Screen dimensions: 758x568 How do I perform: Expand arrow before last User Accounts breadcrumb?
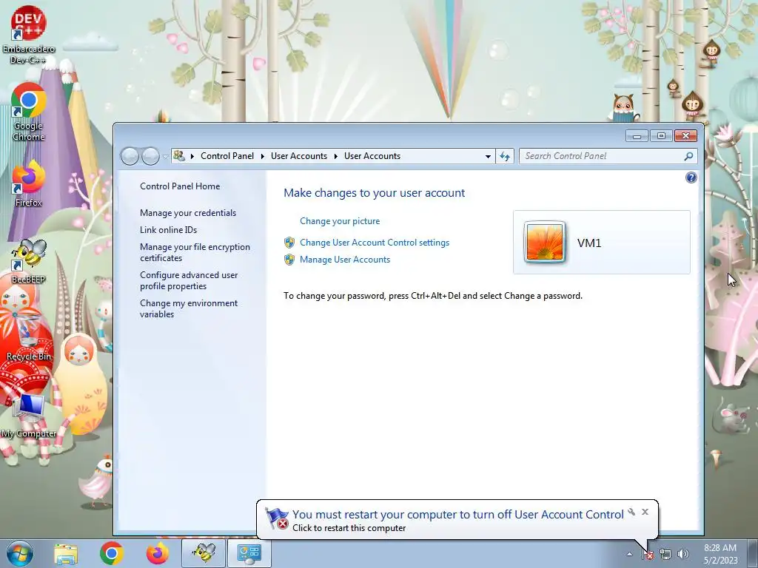click(336, 156)
